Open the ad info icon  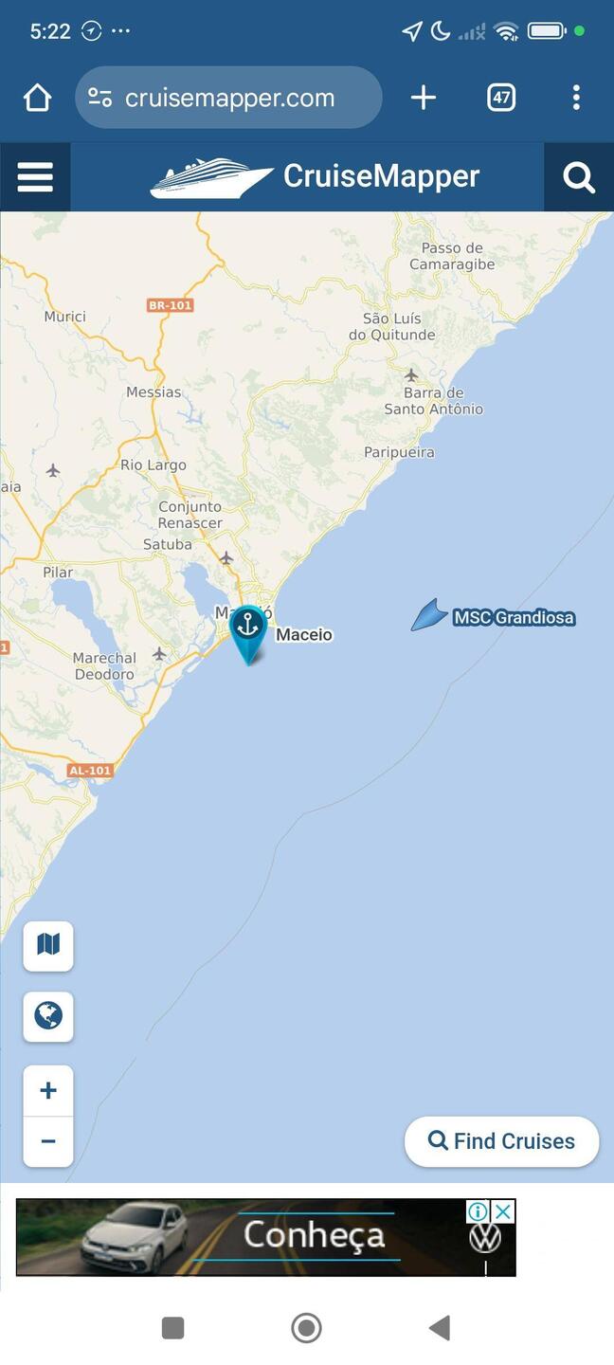click(x=479, y=1210)
